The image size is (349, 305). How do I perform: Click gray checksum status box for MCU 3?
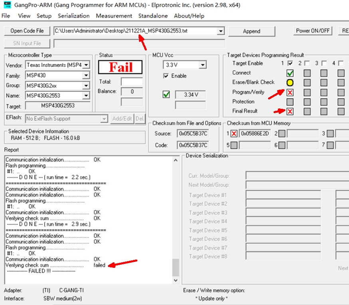tap(330, 134)
